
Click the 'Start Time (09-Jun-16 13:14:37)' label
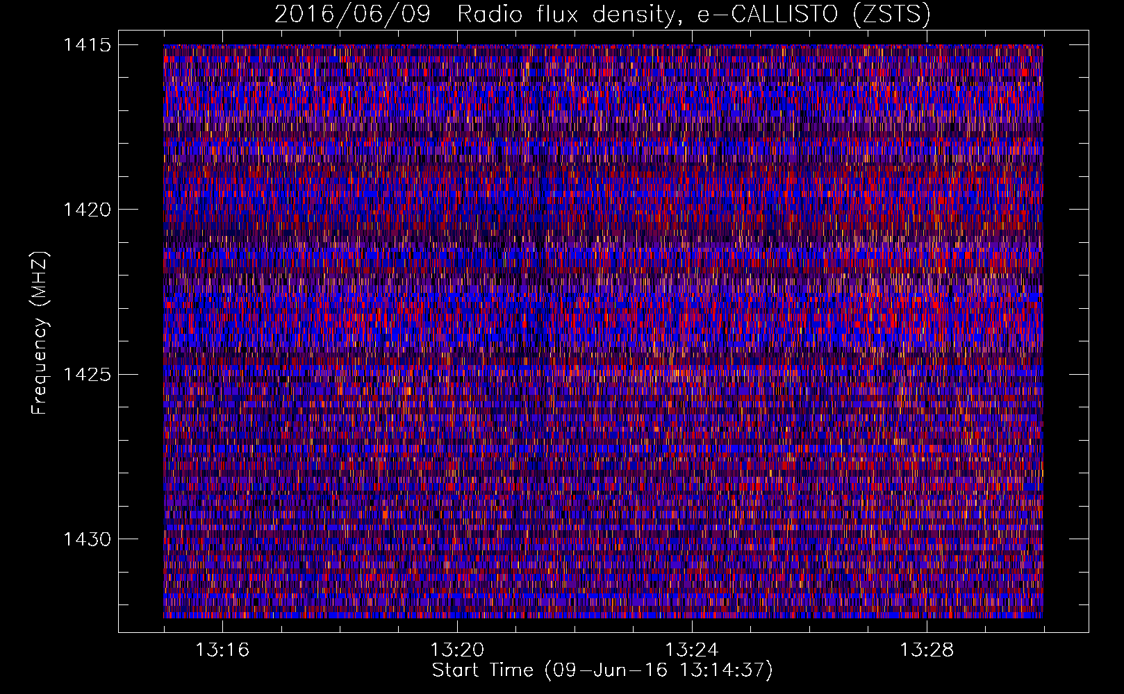click(602, 670)
